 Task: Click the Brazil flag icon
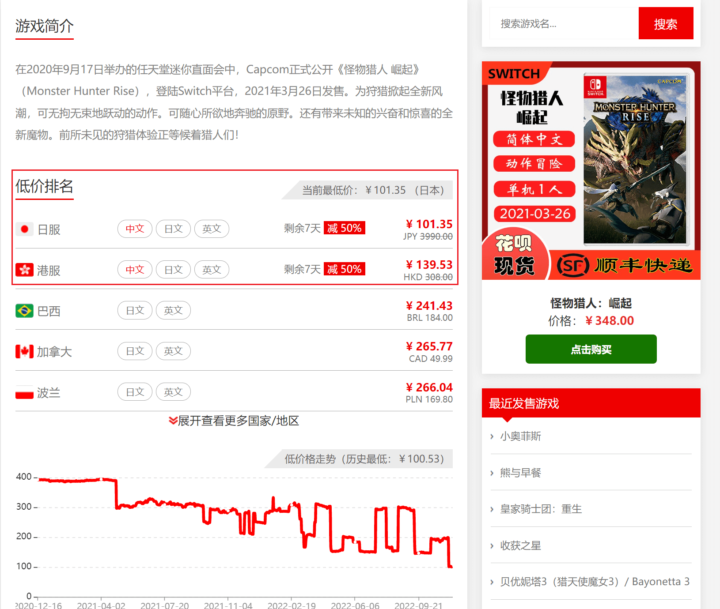(24, 311)
